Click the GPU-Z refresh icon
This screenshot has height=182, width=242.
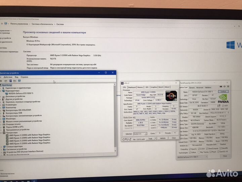pos(225,87)
